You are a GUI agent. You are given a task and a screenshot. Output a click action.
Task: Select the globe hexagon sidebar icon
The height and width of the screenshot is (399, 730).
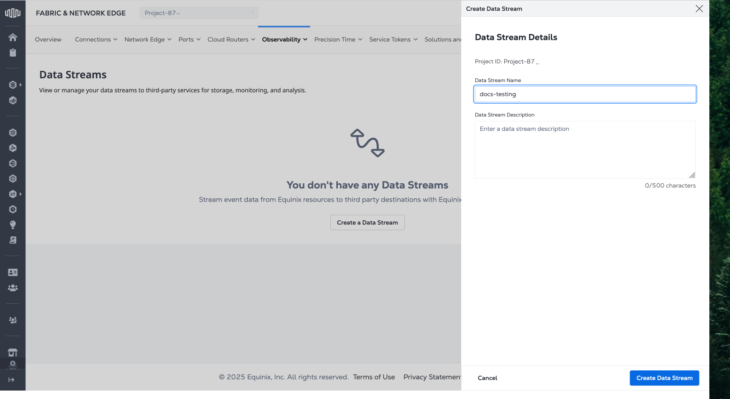point(13,179)
